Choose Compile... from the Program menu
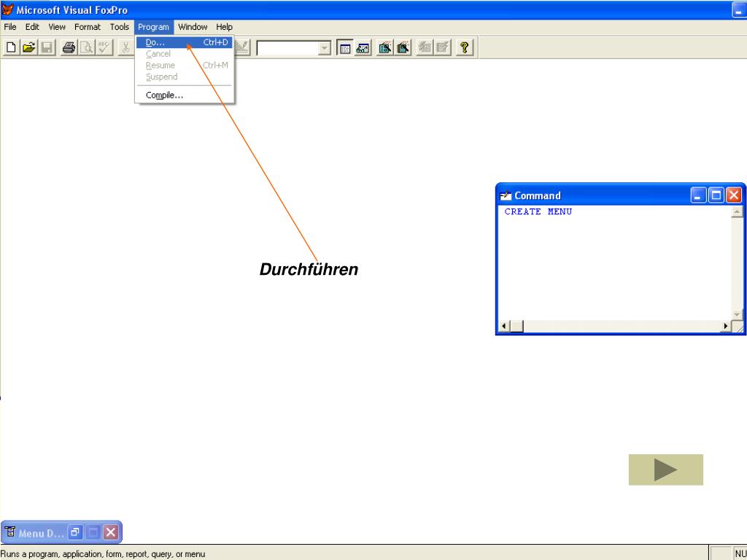 [x=185, y=96]
